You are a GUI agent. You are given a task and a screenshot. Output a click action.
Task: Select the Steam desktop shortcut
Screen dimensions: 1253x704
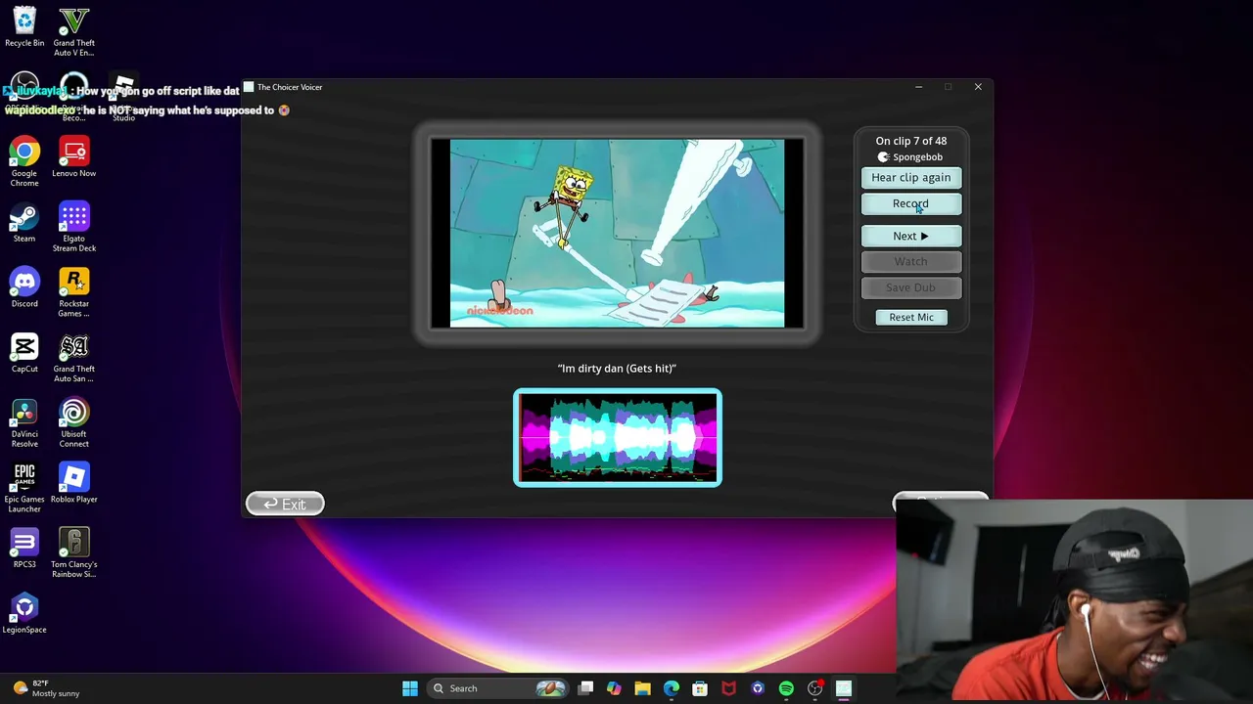(24, 222)
